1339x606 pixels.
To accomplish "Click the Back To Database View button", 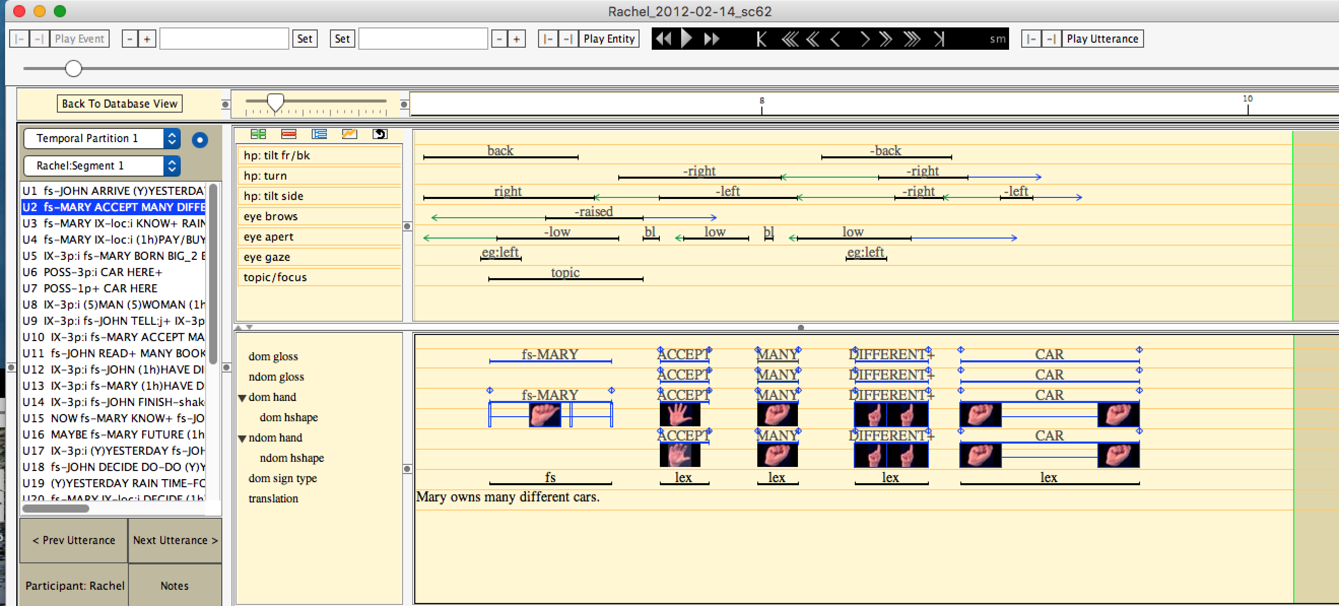I will (x=120, y=104).
